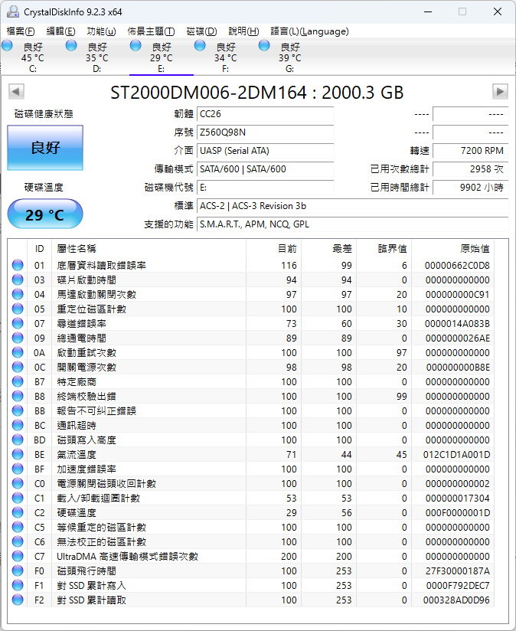The image size is (516, 631).
Task: Select the G: drive tab at 39 °C
Action: tap(289, 57)
